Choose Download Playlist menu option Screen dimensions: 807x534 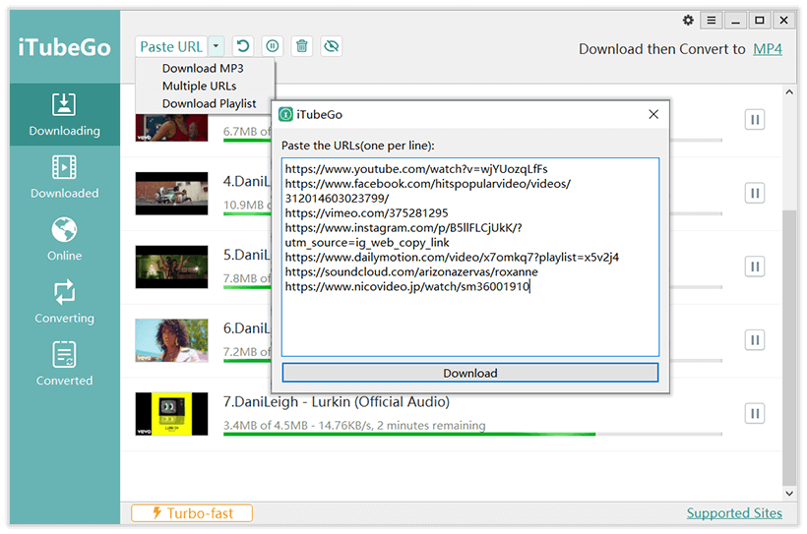pyautogui.click(x=209, y=103)
